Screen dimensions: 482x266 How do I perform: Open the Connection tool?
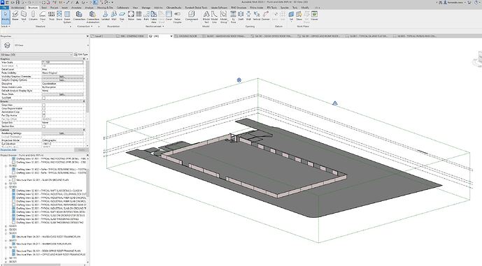(79, 16)
